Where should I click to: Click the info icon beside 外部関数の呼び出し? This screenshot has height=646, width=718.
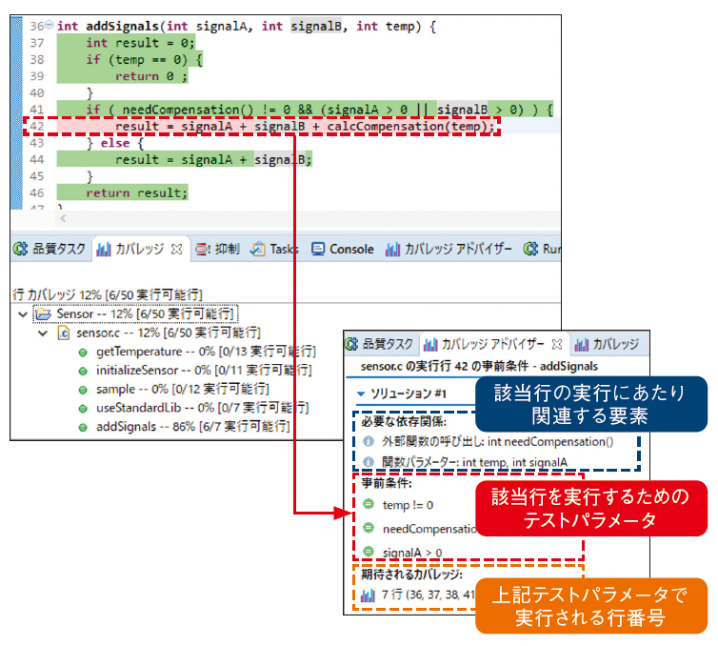click(369, 441)
